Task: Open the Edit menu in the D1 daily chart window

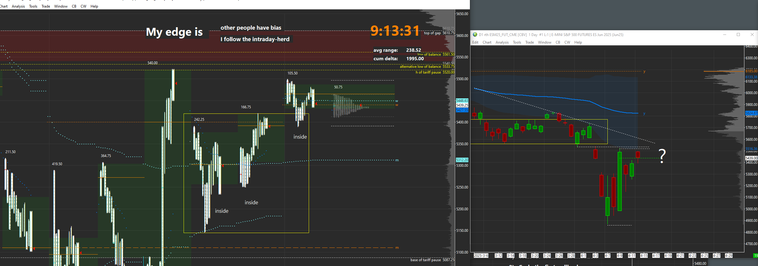Action: tap(475, 42)
